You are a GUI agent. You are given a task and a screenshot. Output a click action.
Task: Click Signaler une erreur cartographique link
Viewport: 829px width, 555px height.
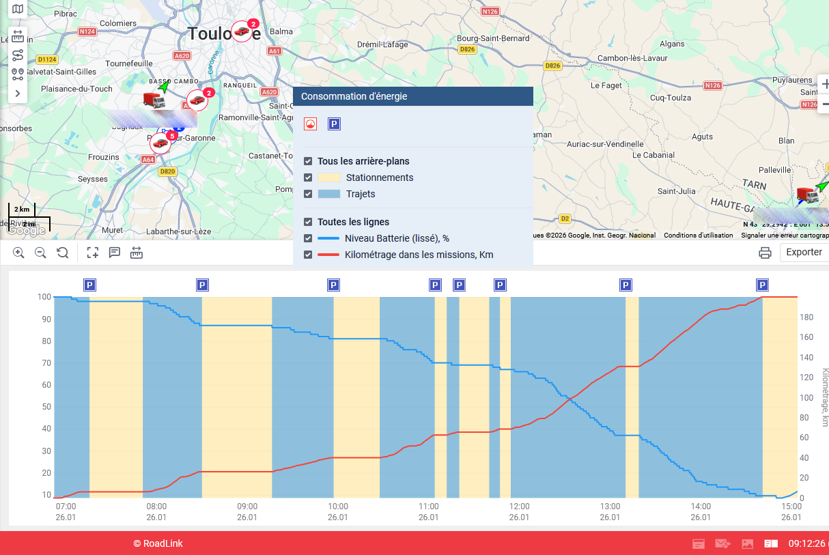785,236
